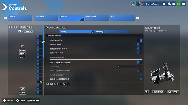
Task: Toggle Device input value override switch
Action: [x=140, y=63]
